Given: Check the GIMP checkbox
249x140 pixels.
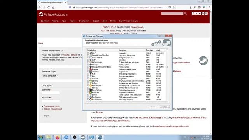Looking at the screenshot, I should (x=88, y=53).
